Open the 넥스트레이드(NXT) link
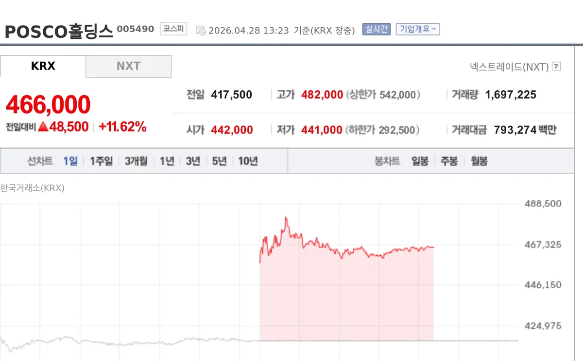This screenshot has width=583, height=361. tap(509, 66)
